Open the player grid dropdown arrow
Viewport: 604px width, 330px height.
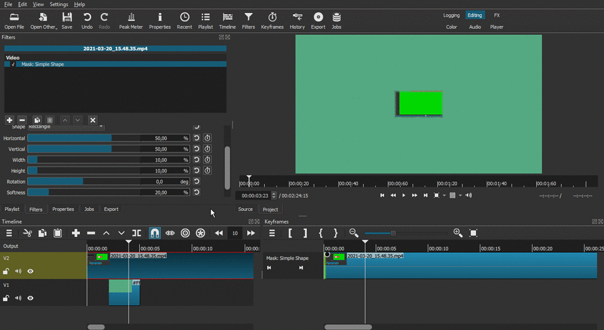coord(460,196)
